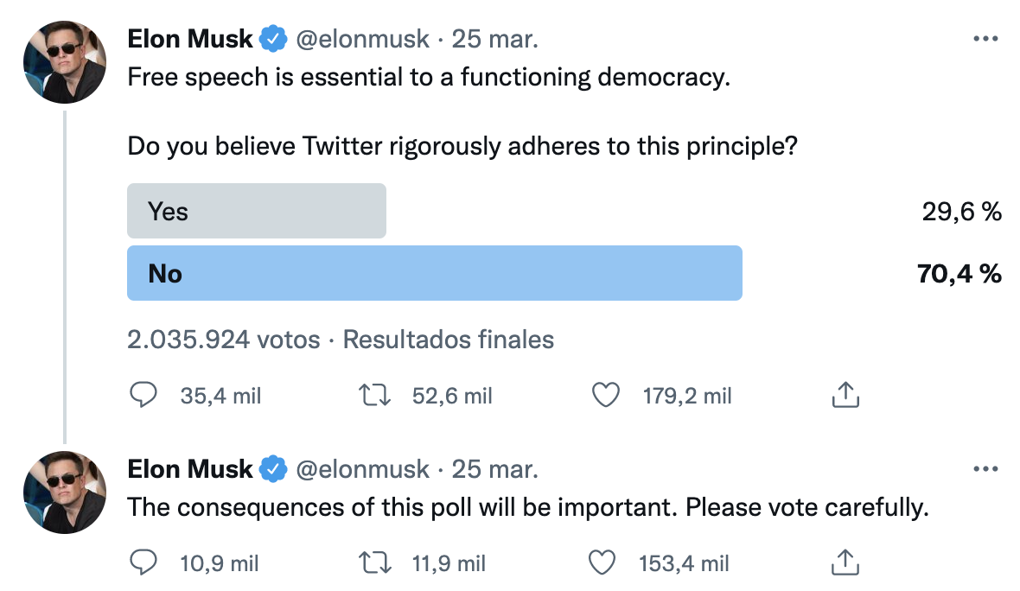
Task: Open more options on the second tweet
Action: coord(985,469)
